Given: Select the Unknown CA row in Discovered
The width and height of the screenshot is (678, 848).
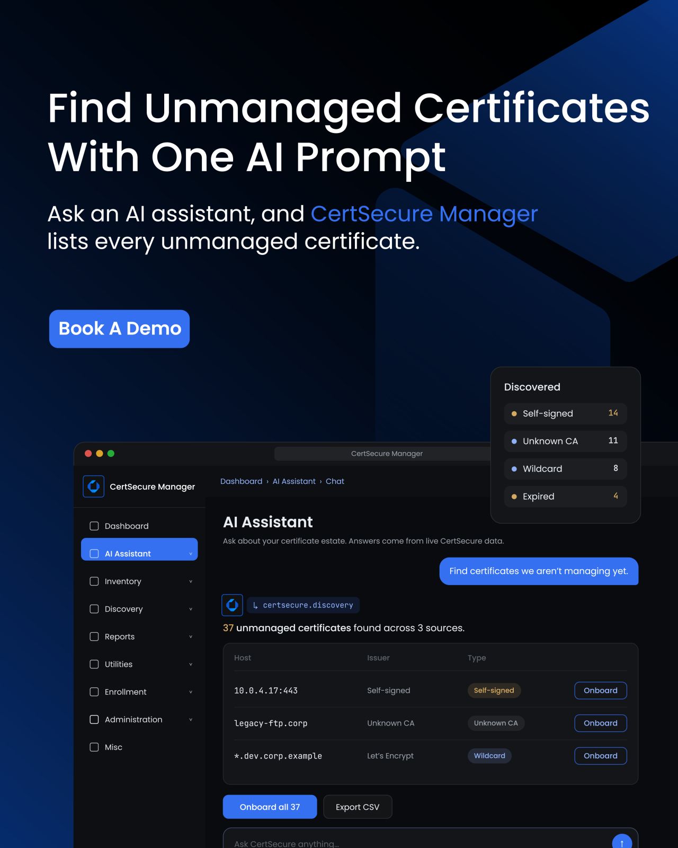Looking at the screenshot, I should 565,441.
